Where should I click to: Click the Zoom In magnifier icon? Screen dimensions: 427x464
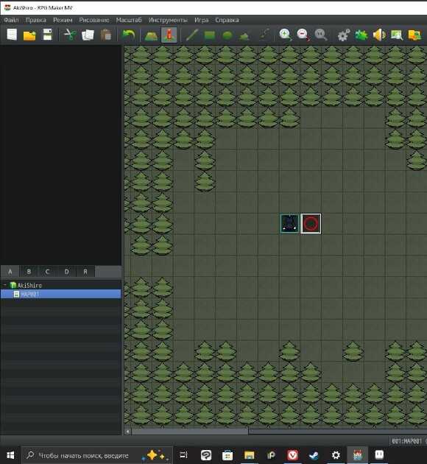[x=286, y=35]
